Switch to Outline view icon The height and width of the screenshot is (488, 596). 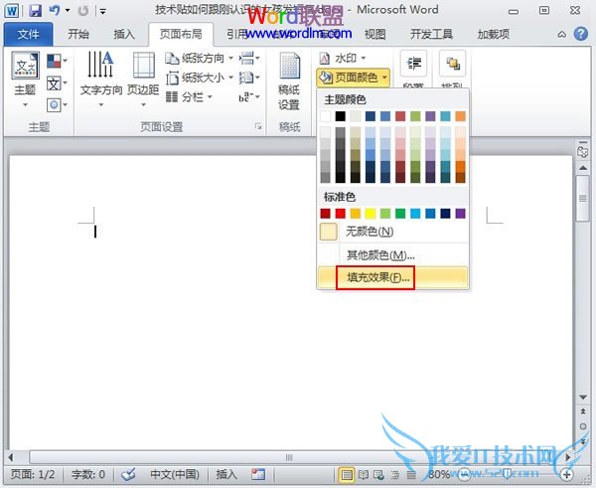pos(395,475)
